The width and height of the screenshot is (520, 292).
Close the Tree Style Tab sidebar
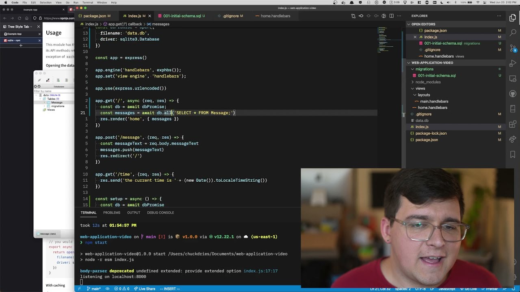pos(39,27)
